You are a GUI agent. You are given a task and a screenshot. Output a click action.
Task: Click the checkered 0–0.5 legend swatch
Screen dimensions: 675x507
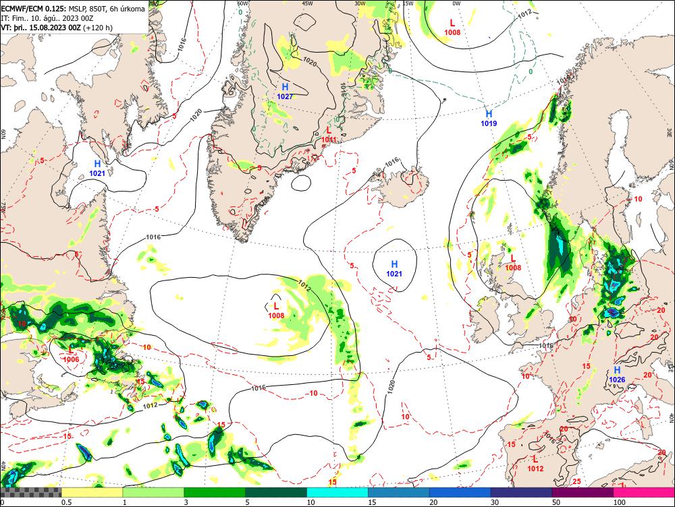(x=30, y=493)
